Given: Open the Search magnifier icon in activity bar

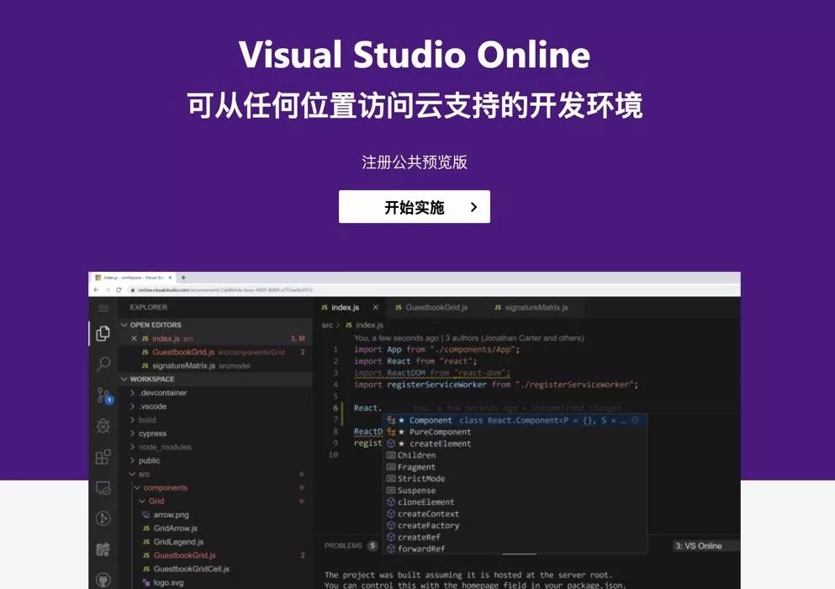Looking at the screenshot, I should 103,364.
